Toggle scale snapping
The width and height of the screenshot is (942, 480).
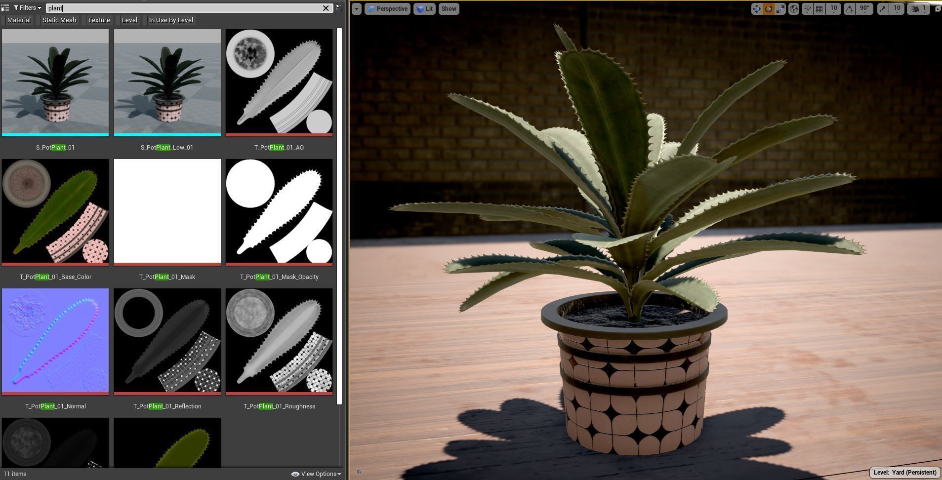click(883, 9)
